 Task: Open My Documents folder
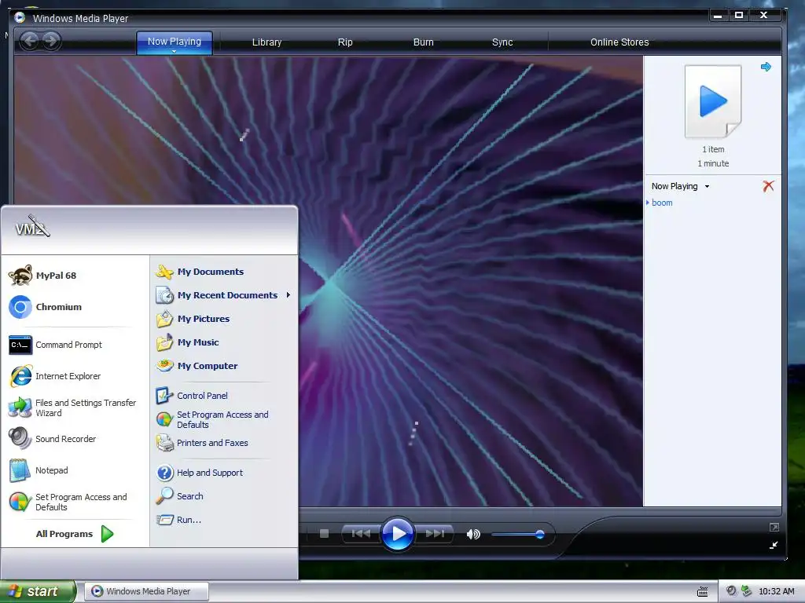224,272
